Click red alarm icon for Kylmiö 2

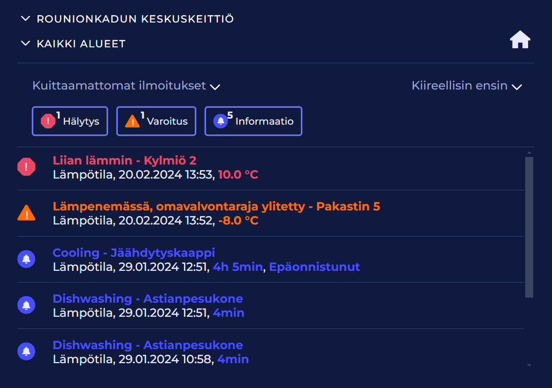26,167
